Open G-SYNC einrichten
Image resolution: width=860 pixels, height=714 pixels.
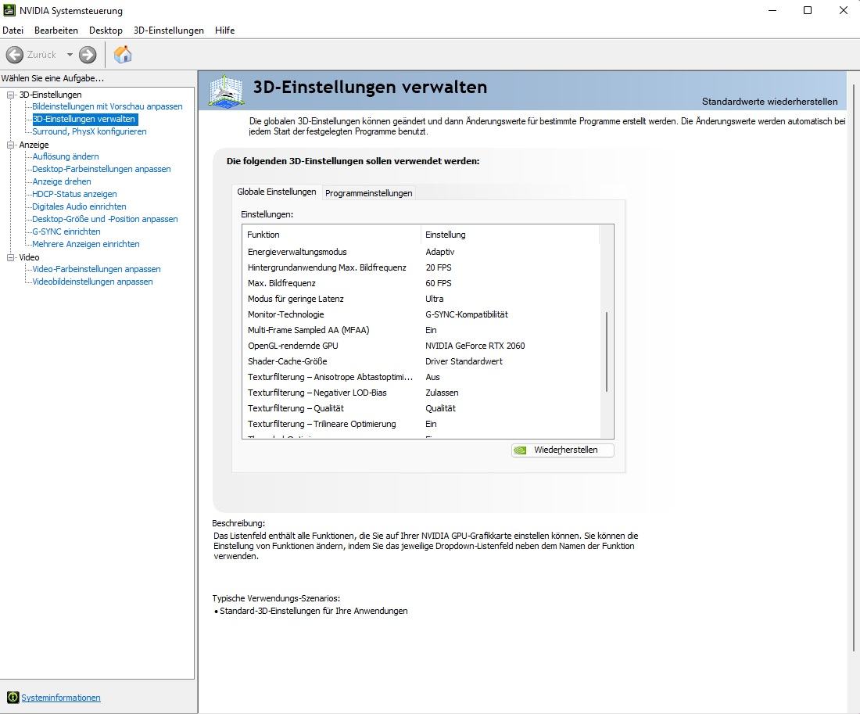(66, 231)
